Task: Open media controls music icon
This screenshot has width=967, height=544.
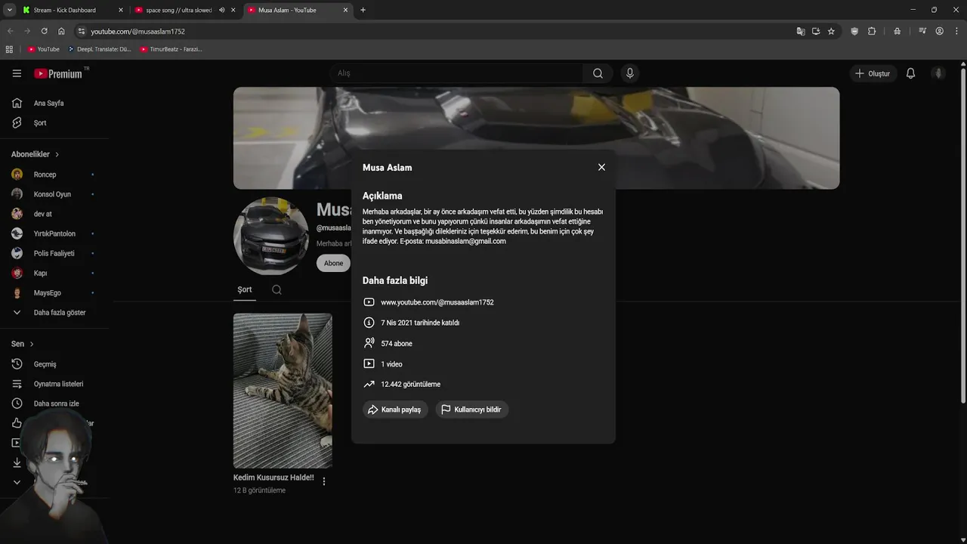Action: tap(922, 31)
